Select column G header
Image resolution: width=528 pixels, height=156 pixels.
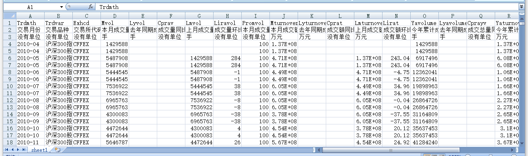pyautogui.click(x=199, y=16)
